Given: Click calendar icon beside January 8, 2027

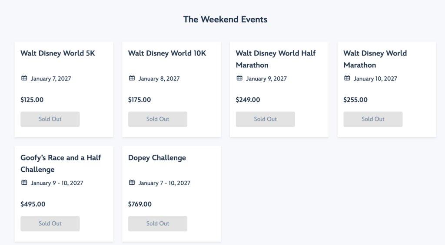Looking at the screenshot, I should pos(132,78).
